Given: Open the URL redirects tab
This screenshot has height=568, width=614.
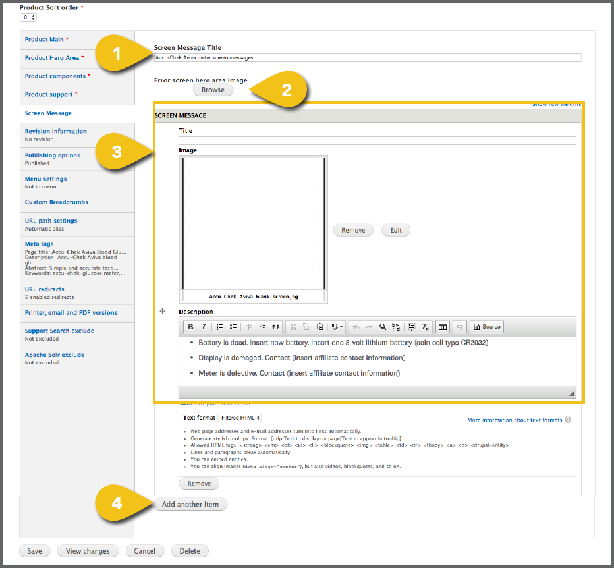Looking at the screenshot, I should click(77, 293).
